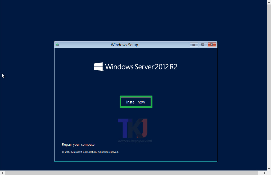
Task: Click the Windows Setup title bar icon
Action: coord(57,45)
